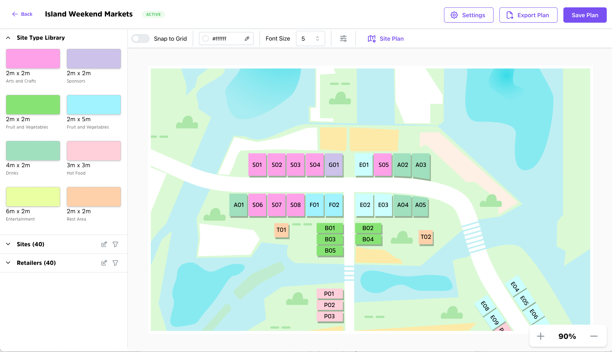The height and width of the screenshot is (352, 612).
Task: Open the Site Plan view
Action: 386,39
